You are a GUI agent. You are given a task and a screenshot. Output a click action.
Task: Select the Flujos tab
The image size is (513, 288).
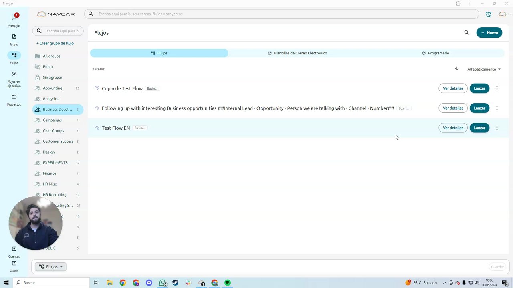coord(159,53)
